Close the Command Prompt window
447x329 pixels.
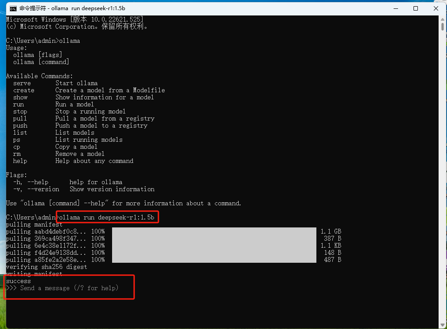point(436,8)
